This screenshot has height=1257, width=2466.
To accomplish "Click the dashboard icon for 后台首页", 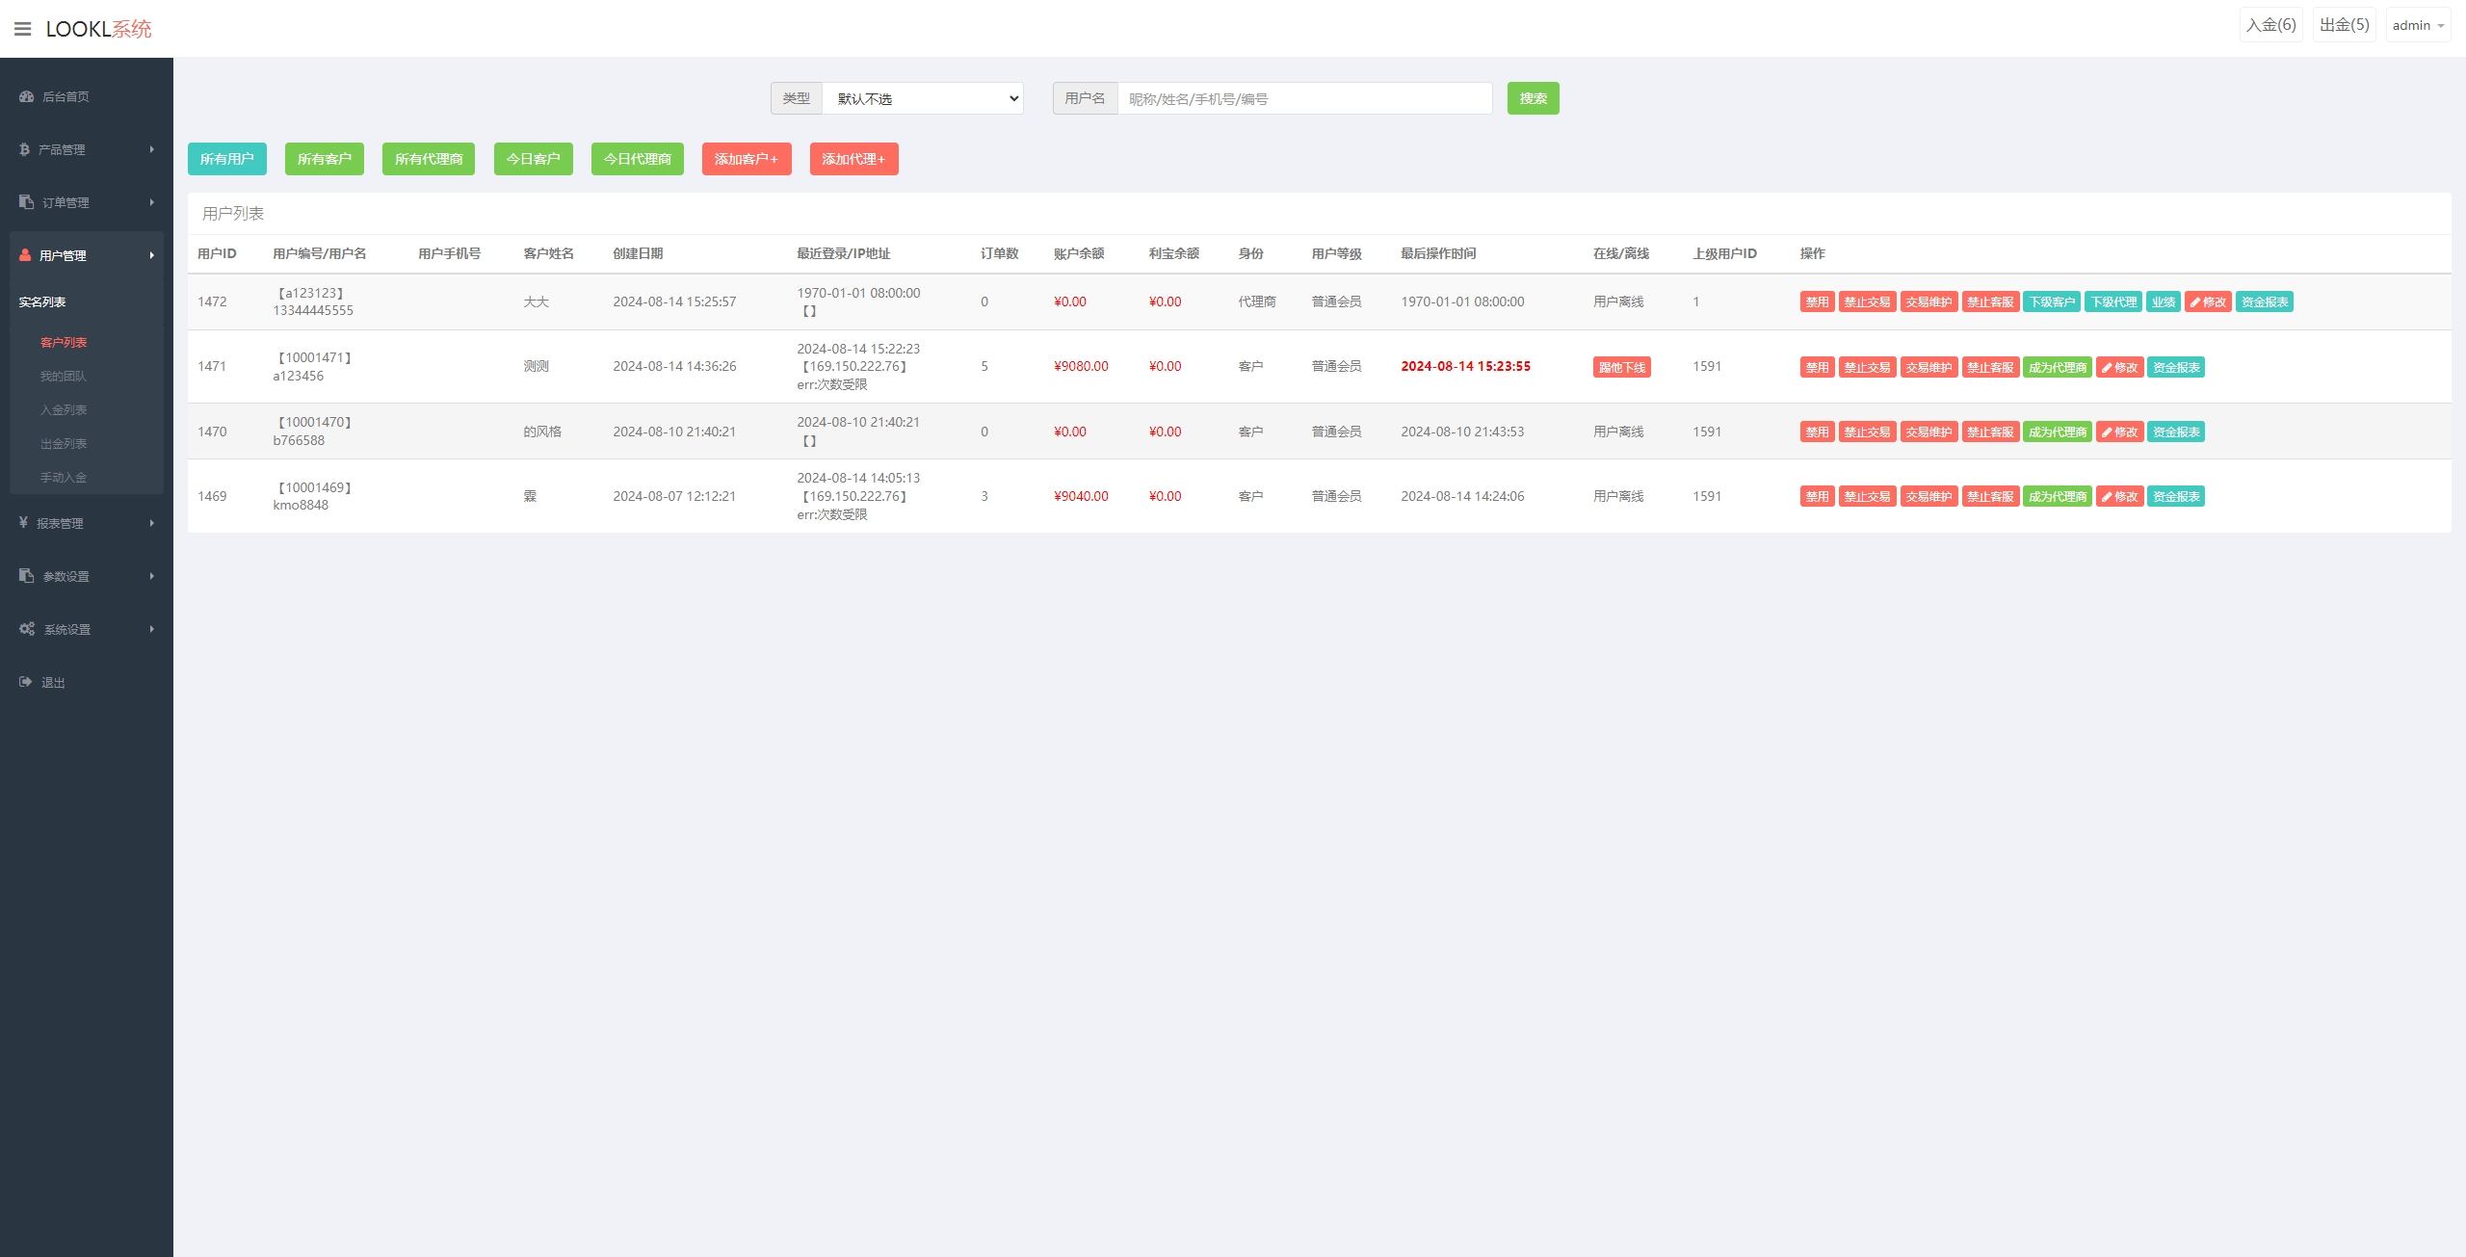I will tap(26, 96).
